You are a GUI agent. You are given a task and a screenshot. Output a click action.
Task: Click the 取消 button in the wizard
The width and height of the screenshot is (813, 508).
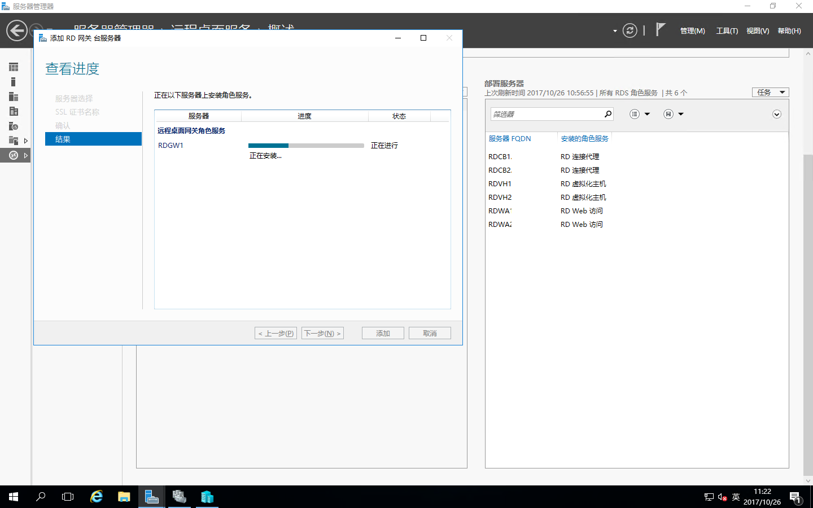(x=430, y=333)
